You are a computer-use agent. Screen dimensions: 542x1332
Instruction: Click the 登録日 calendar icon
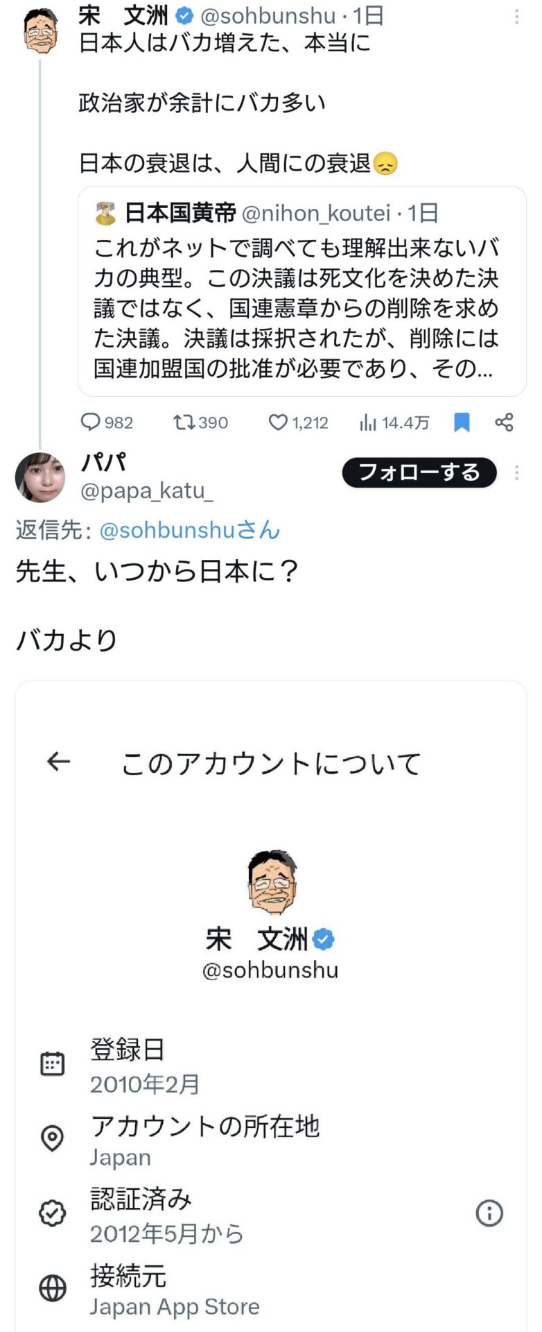53,1064
